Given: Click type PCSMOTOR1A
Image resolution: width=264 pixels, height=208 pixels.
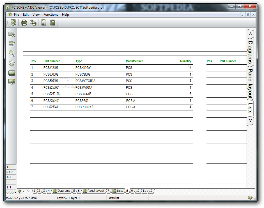Looking at the screenshot, I should [85, 81].
